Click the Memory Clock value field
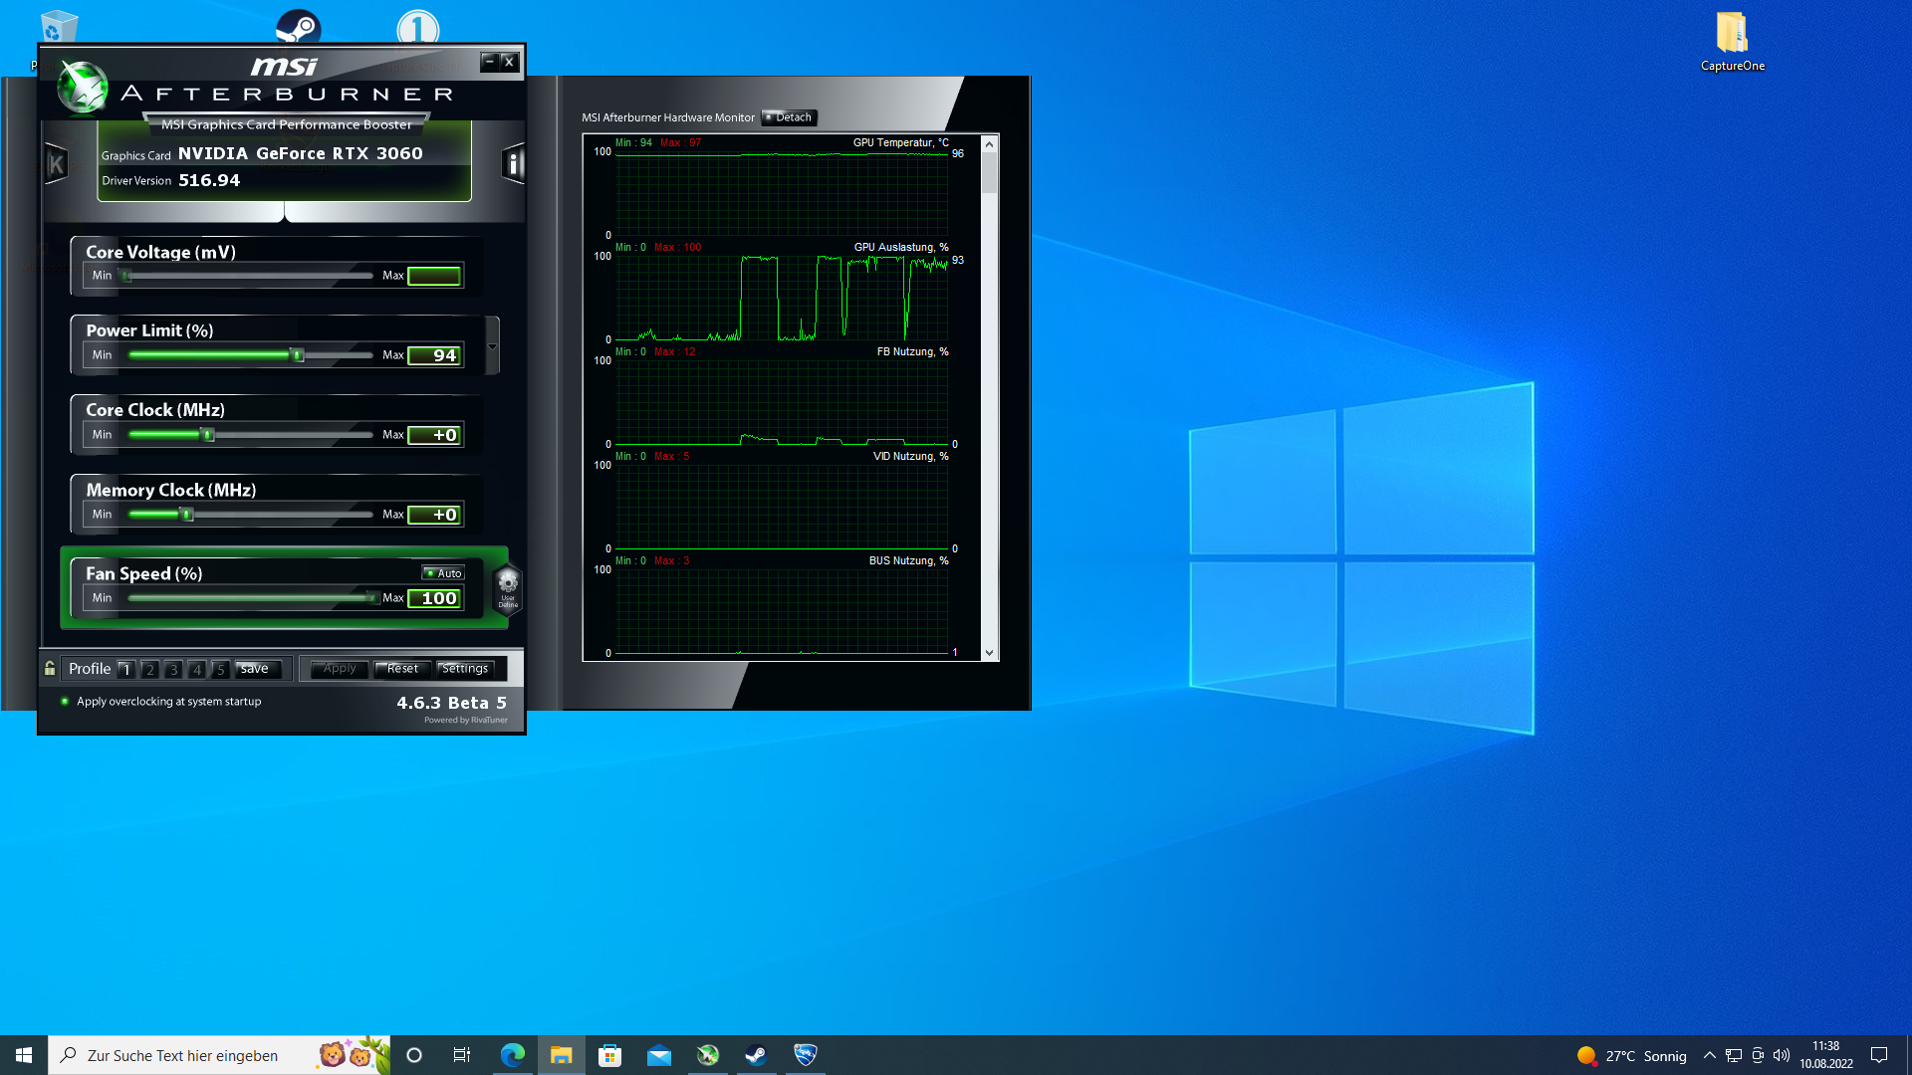Viewport: 1912px width, 1075px height. [x=435, y=515]
